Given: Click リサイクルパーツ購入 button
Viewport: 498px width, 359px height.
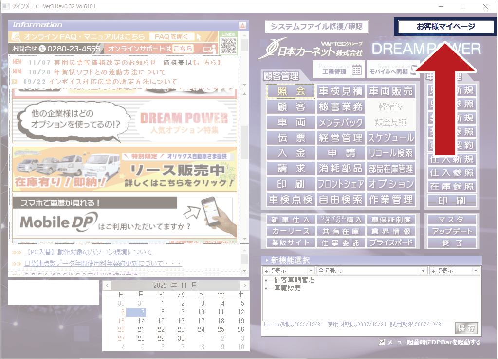Looking at the screenshot, I should click(341, 220).
